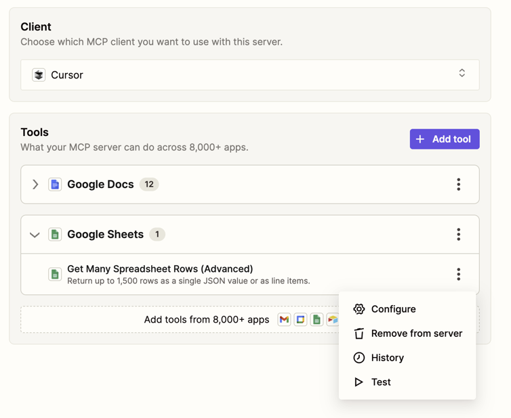Click the Google Docs count badge 12

(149, 185)
